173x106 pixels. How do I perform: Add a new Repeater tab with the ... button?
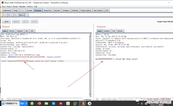(27, 15)
